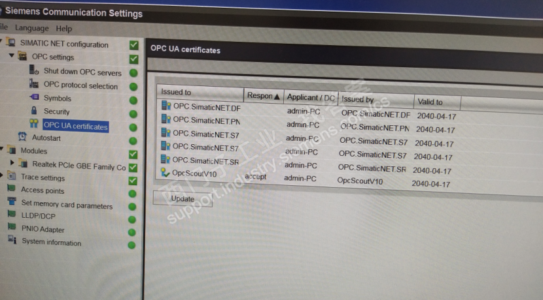The width and height of the screenshot is (543, 300).
Task: Expand the Realtek PCIe GBE Family node
Action: 12,162
